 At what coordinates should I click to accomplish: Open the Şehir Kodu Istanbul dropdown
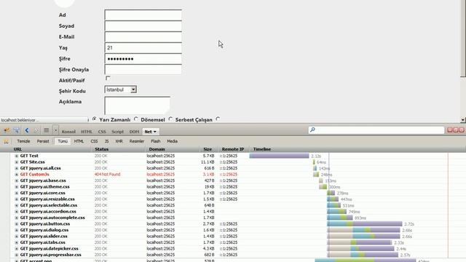click(121, 90)
